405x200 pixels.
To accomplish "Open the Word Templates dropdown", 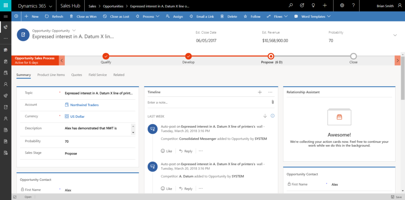I will pyautogui.click(x=312, y=17).
